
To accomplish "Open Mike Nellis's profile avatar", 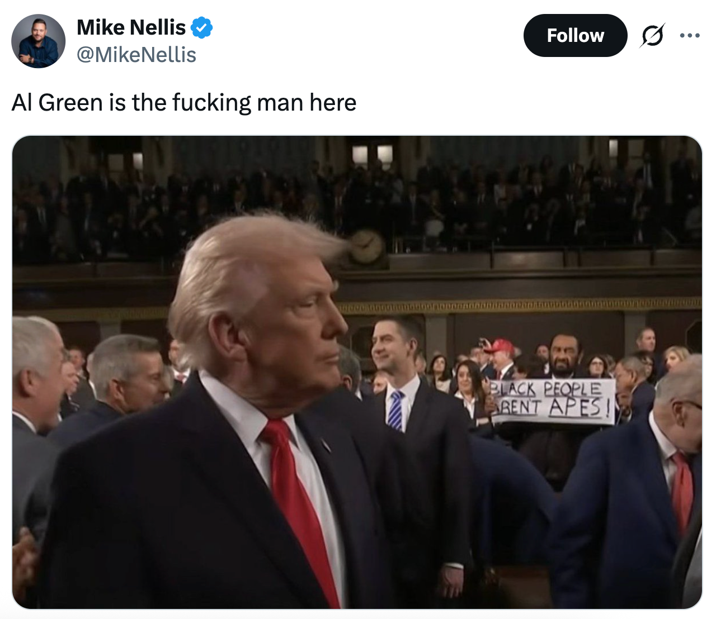I will [x=38, y=41].
